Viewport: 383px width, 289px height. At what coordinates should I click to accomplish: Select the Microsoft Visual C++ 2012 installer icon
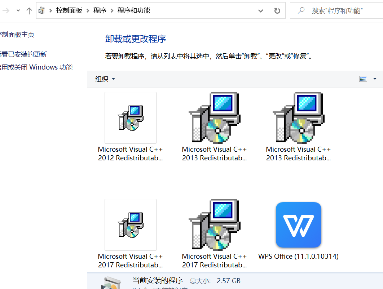pos(131,117)
